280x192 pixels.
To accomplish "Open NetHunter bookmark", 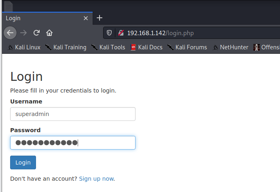I will tap(230, 47).
